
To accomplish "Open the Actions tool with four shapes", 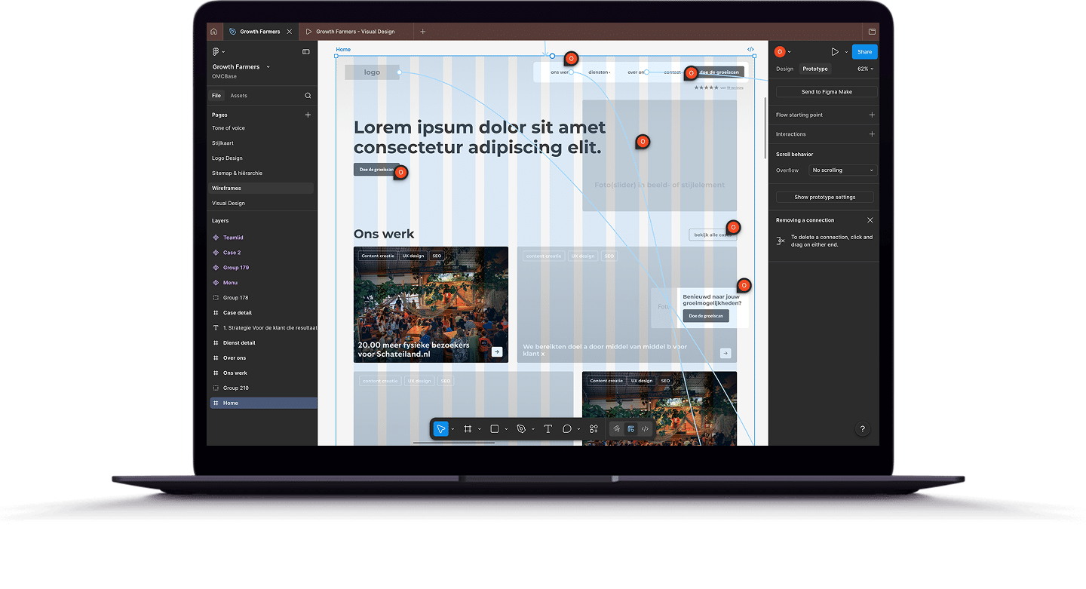I will pyautogui.click(x=594, y=429).
